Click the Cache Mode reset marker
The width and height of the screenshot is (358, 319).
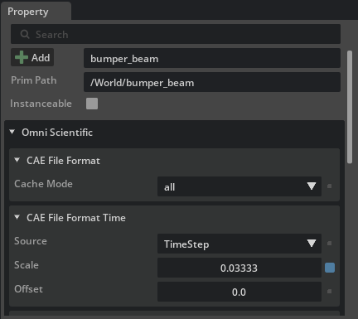click(x=329, y=186)
